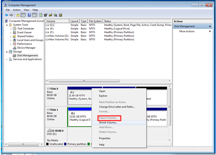
Task: Click the Shared Folders icon in tree
Action: [x=15, y=36]
